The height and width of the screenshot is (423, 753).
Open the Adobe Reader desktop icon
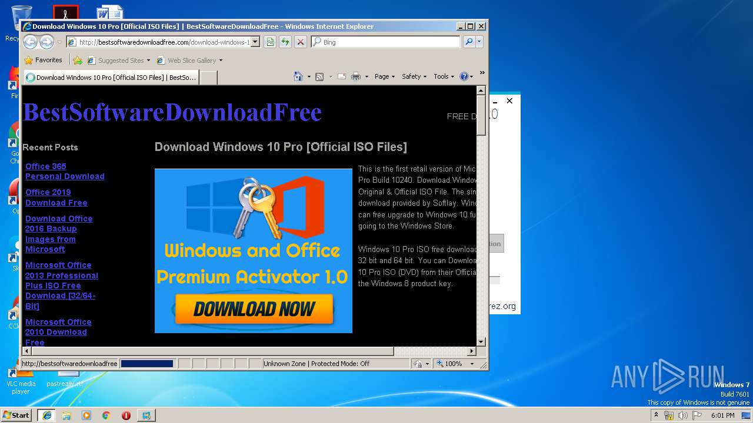click(65, 13)
